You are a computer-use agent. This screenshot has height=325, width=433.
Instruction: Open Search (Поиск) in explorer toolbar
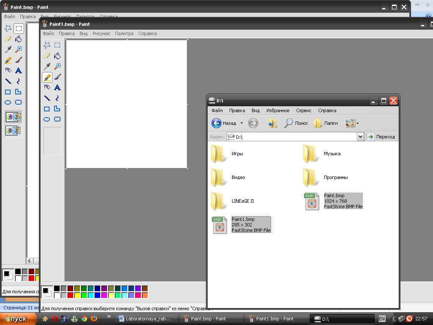tap(296, 123)
